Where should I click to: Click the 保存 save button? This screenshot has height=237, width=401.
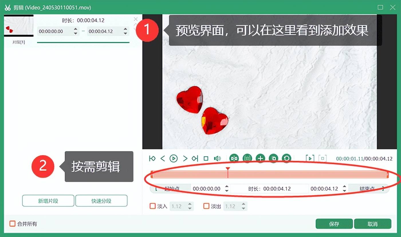(x=334, y=224)
